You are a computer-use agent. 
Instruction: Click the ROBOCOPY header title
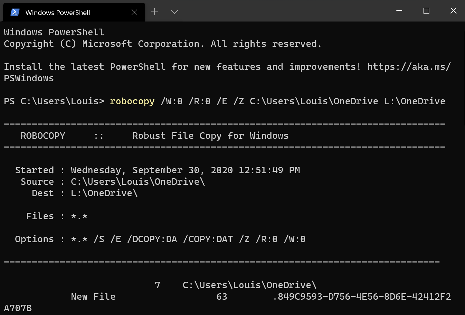pos(43,136)
